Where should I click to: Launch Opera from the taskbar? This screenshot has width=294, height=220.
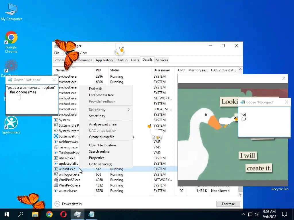click(x=63, y=214)
